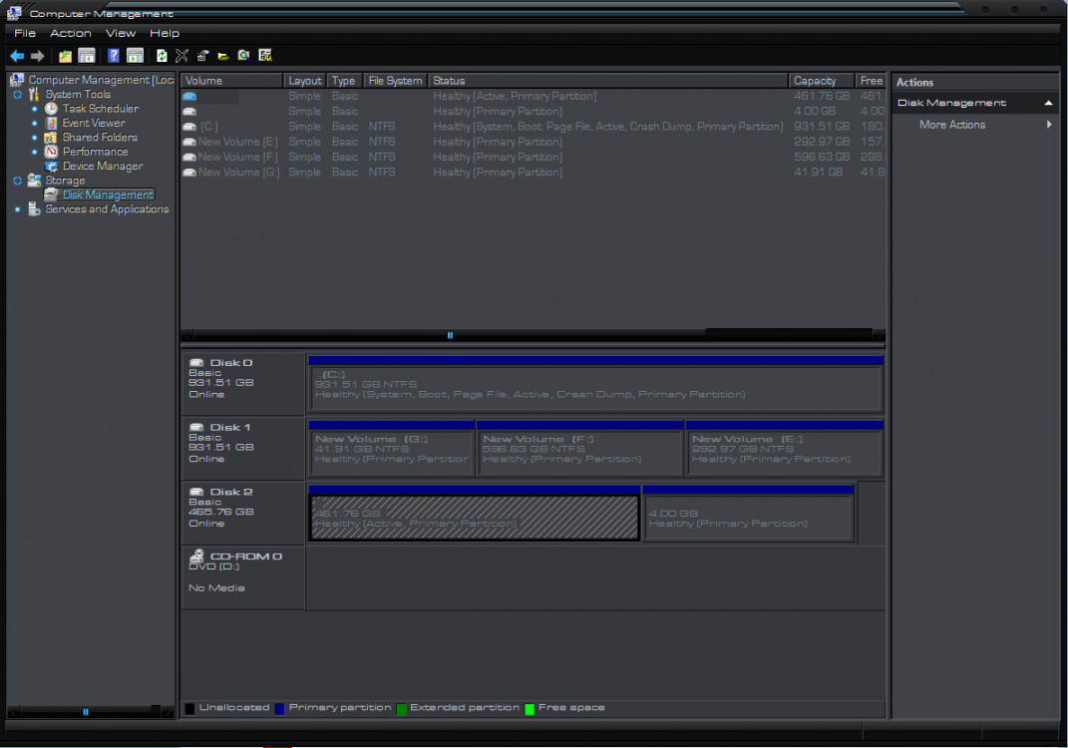The image size is (1068, 748).
Task: Click the green Refresh toolbar icon
Action: click(162, 56)
